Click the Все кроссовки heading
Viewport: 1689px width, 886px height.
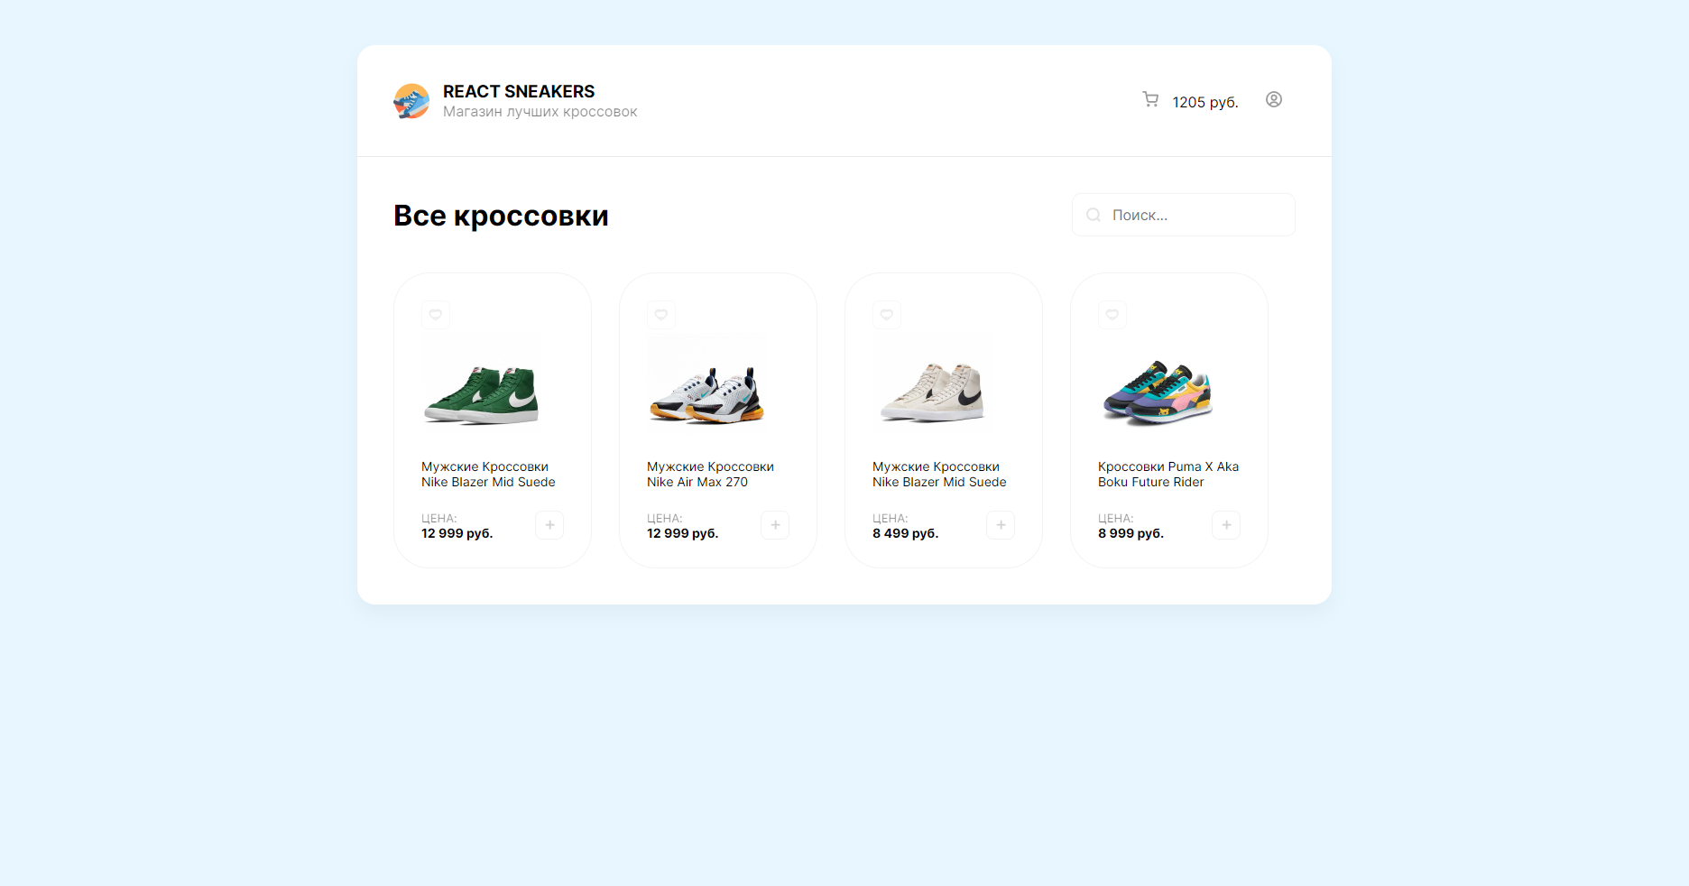pos(501,215)
